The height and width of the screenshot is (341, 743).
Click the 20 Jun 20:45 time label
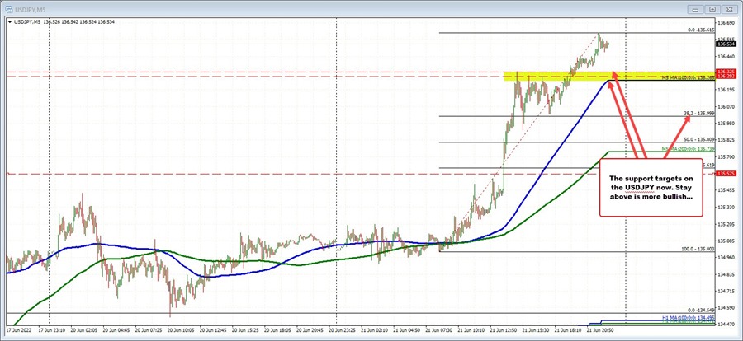[x=310, y=329]
